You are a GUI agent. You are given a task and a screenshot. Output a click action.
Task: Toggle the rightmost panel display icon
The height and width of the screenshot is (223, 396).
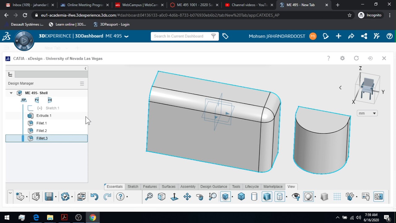[x=379, y=196]
